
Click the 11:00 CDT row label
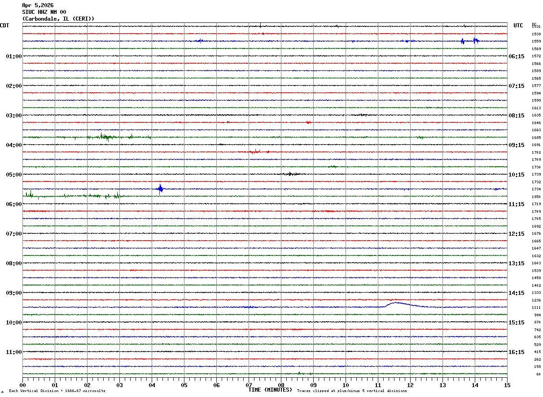click(x=14, y=352)
